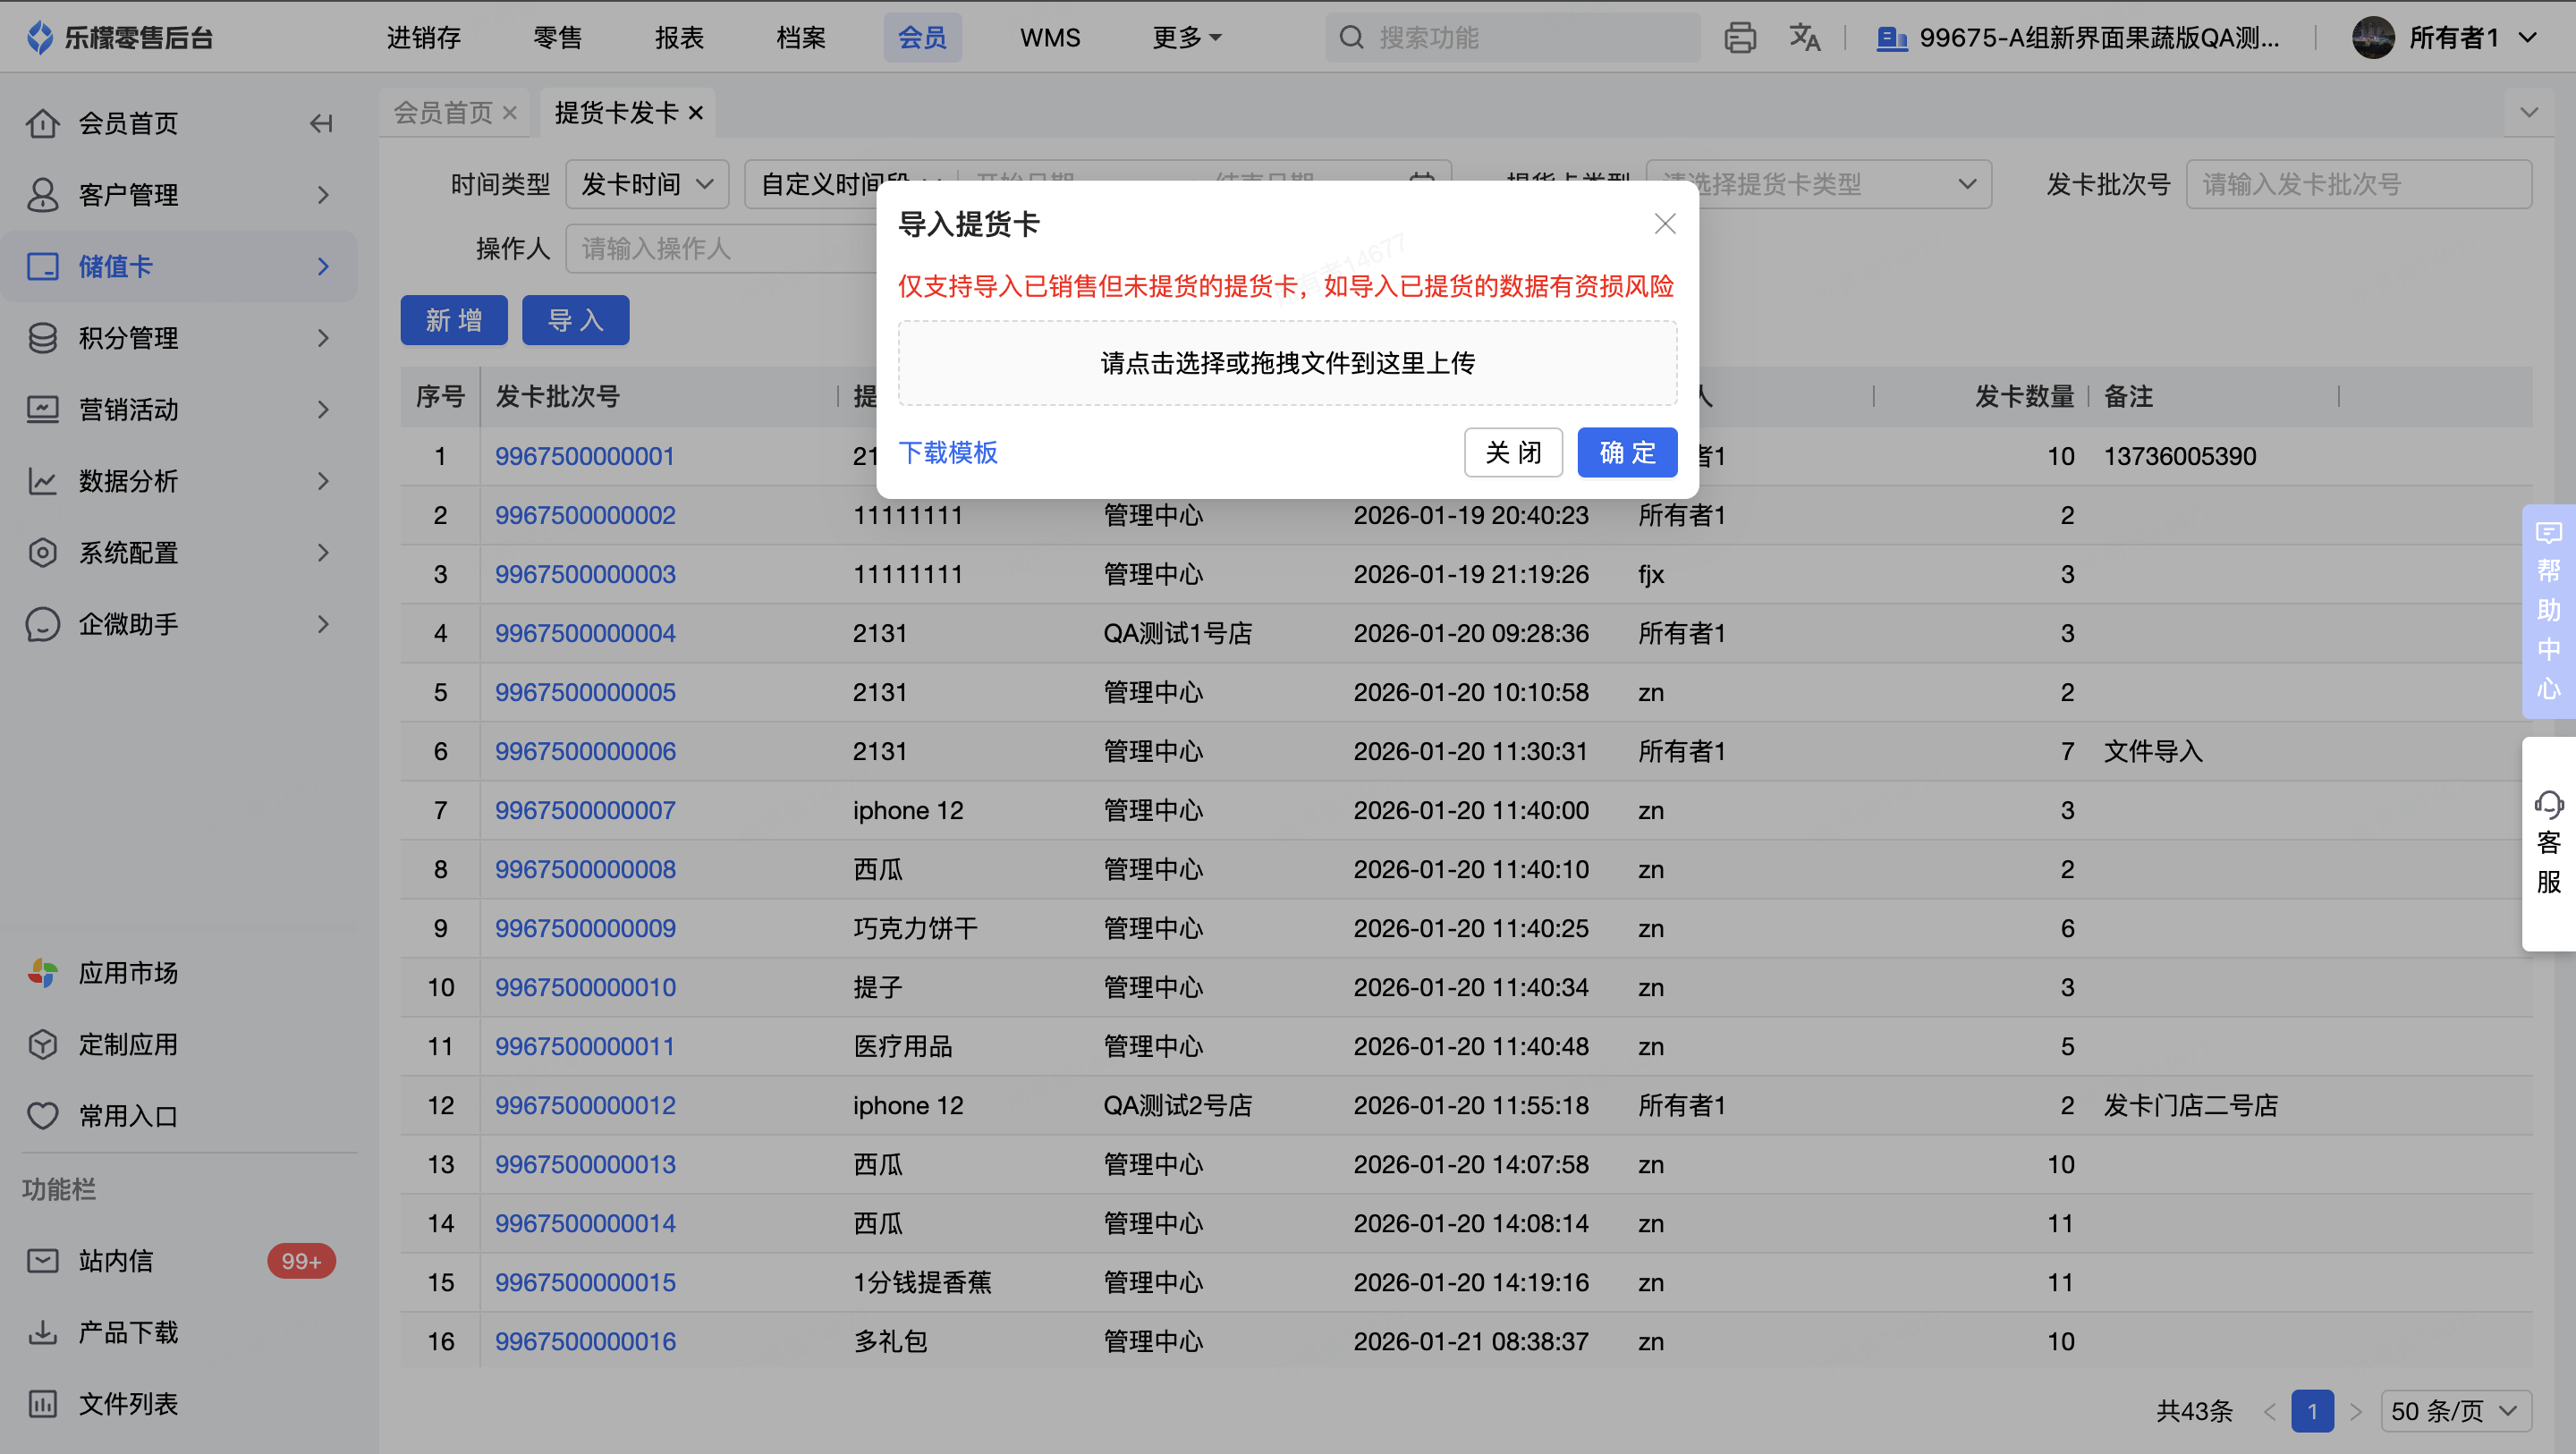Open the language translation icon
The height and width of the screenshot is (1454, 2576).
tap(1804, 38)
